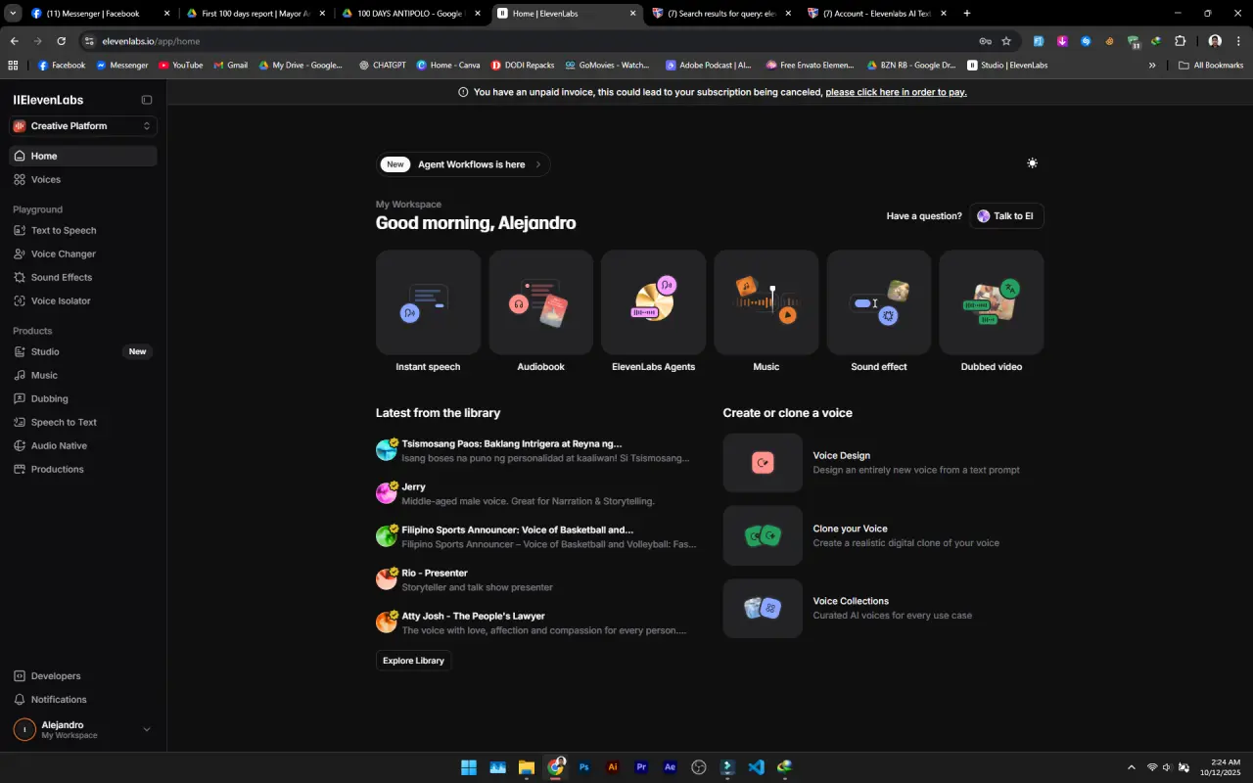This screenshot has width=1253, height=783.
Task: Click the Notifications bell icon
Action: tap(21, 700)
